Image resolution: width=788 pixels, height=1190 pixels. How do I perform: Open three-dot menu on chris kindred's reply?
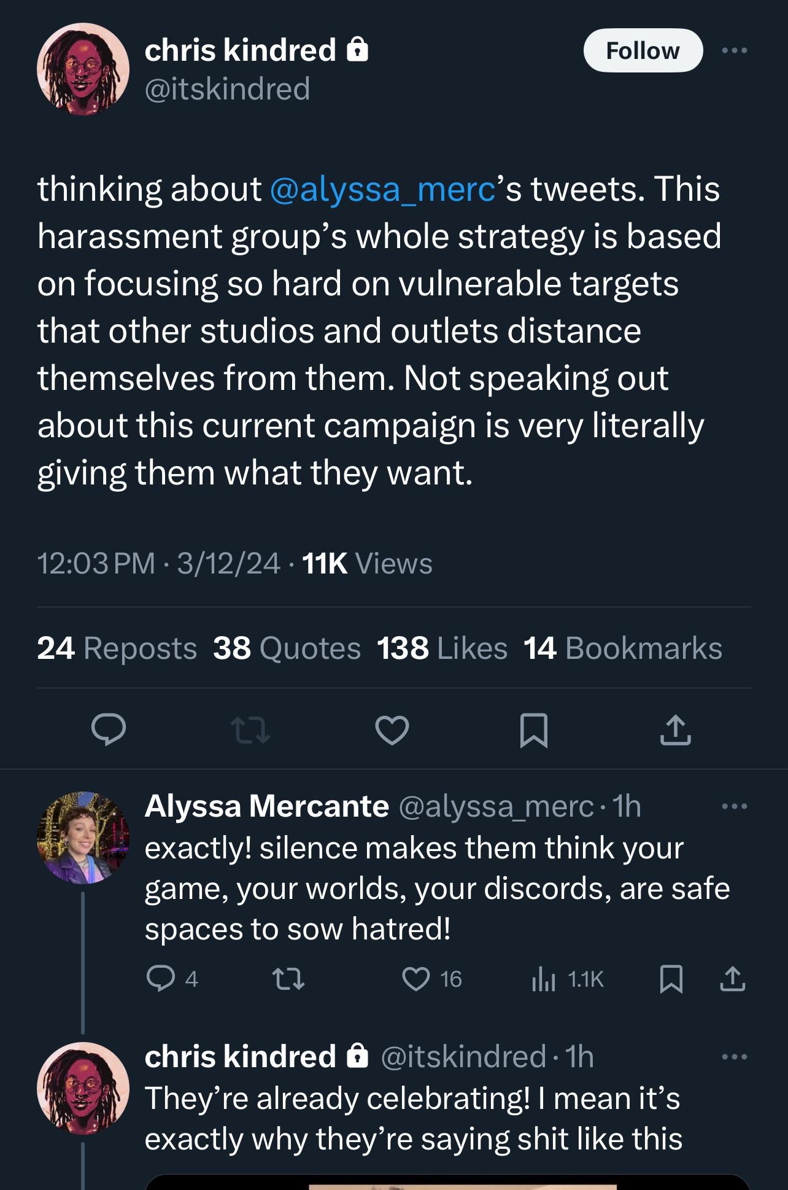(x=734, y=1057)
